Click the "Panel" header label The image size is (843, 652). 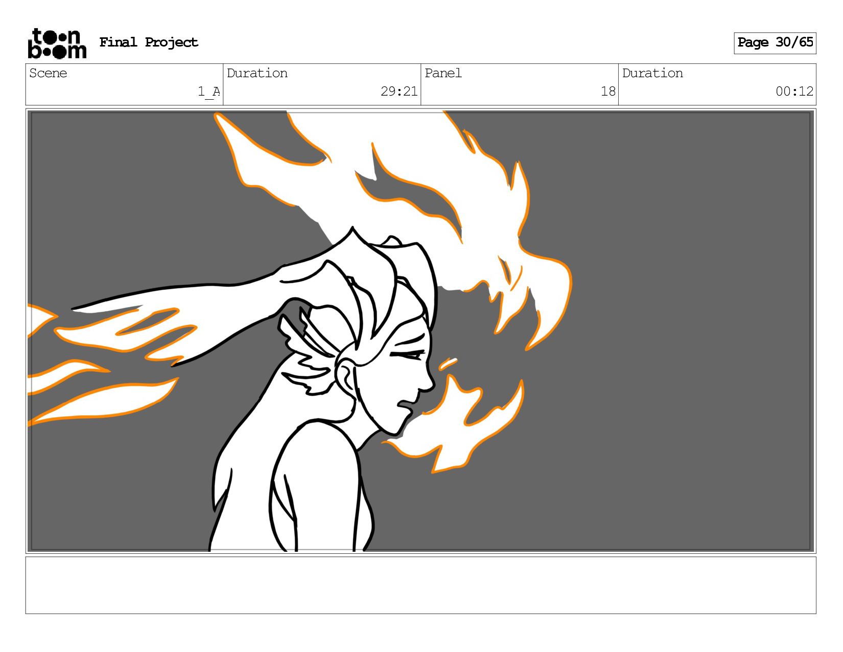coord(443,73)
